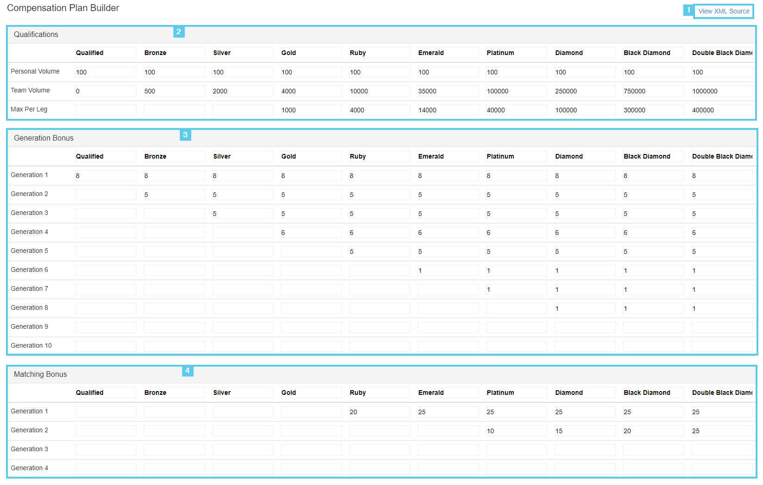763x485 pixels.
Task: Edit Generation Bonus Generation 1 Qualified value
Action: click(x=106, y=176)
